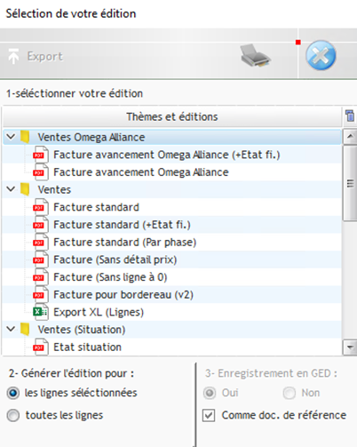357x447 pixels.
Task: Close the dialog with blue X button
Action: click(x=321, y=55)
